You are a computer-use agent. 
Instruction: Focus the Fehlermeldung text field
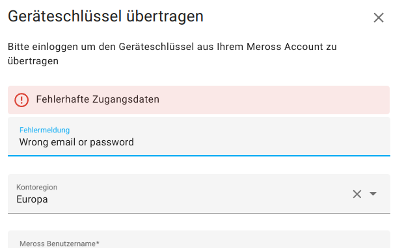click(199, 136)
